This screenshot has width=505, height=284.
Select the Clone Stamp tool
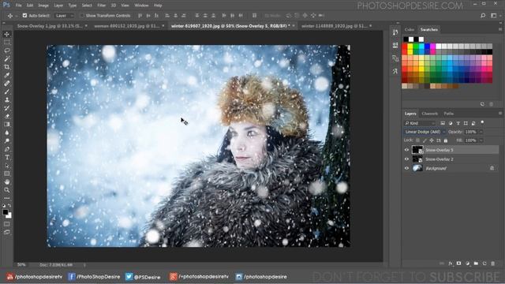[x=7, y=100]
